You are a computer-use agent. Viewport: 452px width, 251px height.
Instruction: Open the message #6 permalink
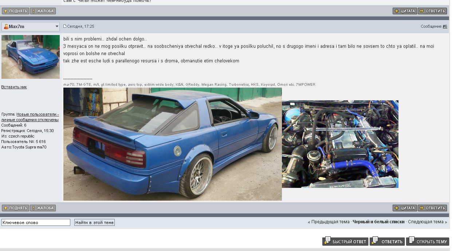(x=445, y=27)
